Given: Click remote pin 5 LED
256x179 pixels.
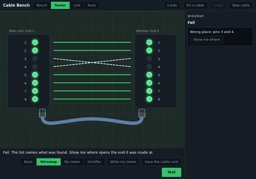Looking at the screenshot, I should (149, 75).
